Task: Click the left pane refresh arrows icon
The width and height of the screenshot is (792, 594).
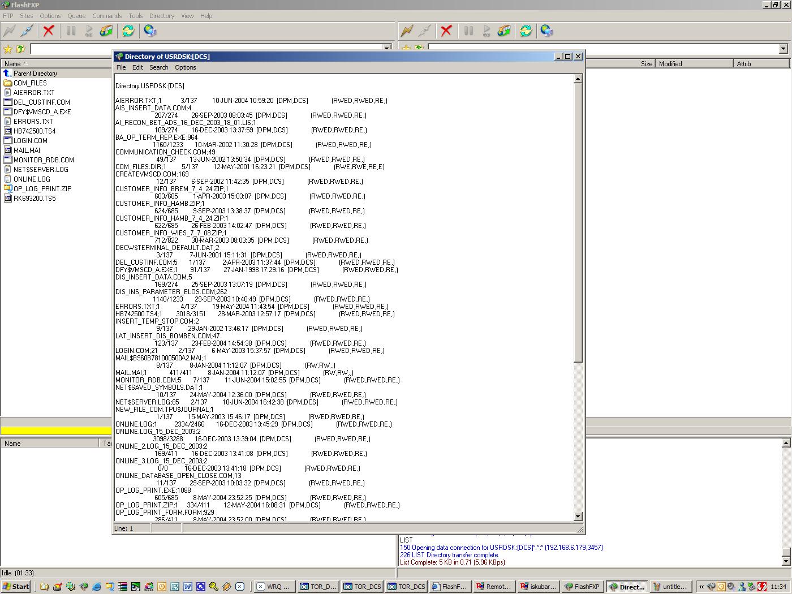Action: pyautogui.click(x=128, y=31)
